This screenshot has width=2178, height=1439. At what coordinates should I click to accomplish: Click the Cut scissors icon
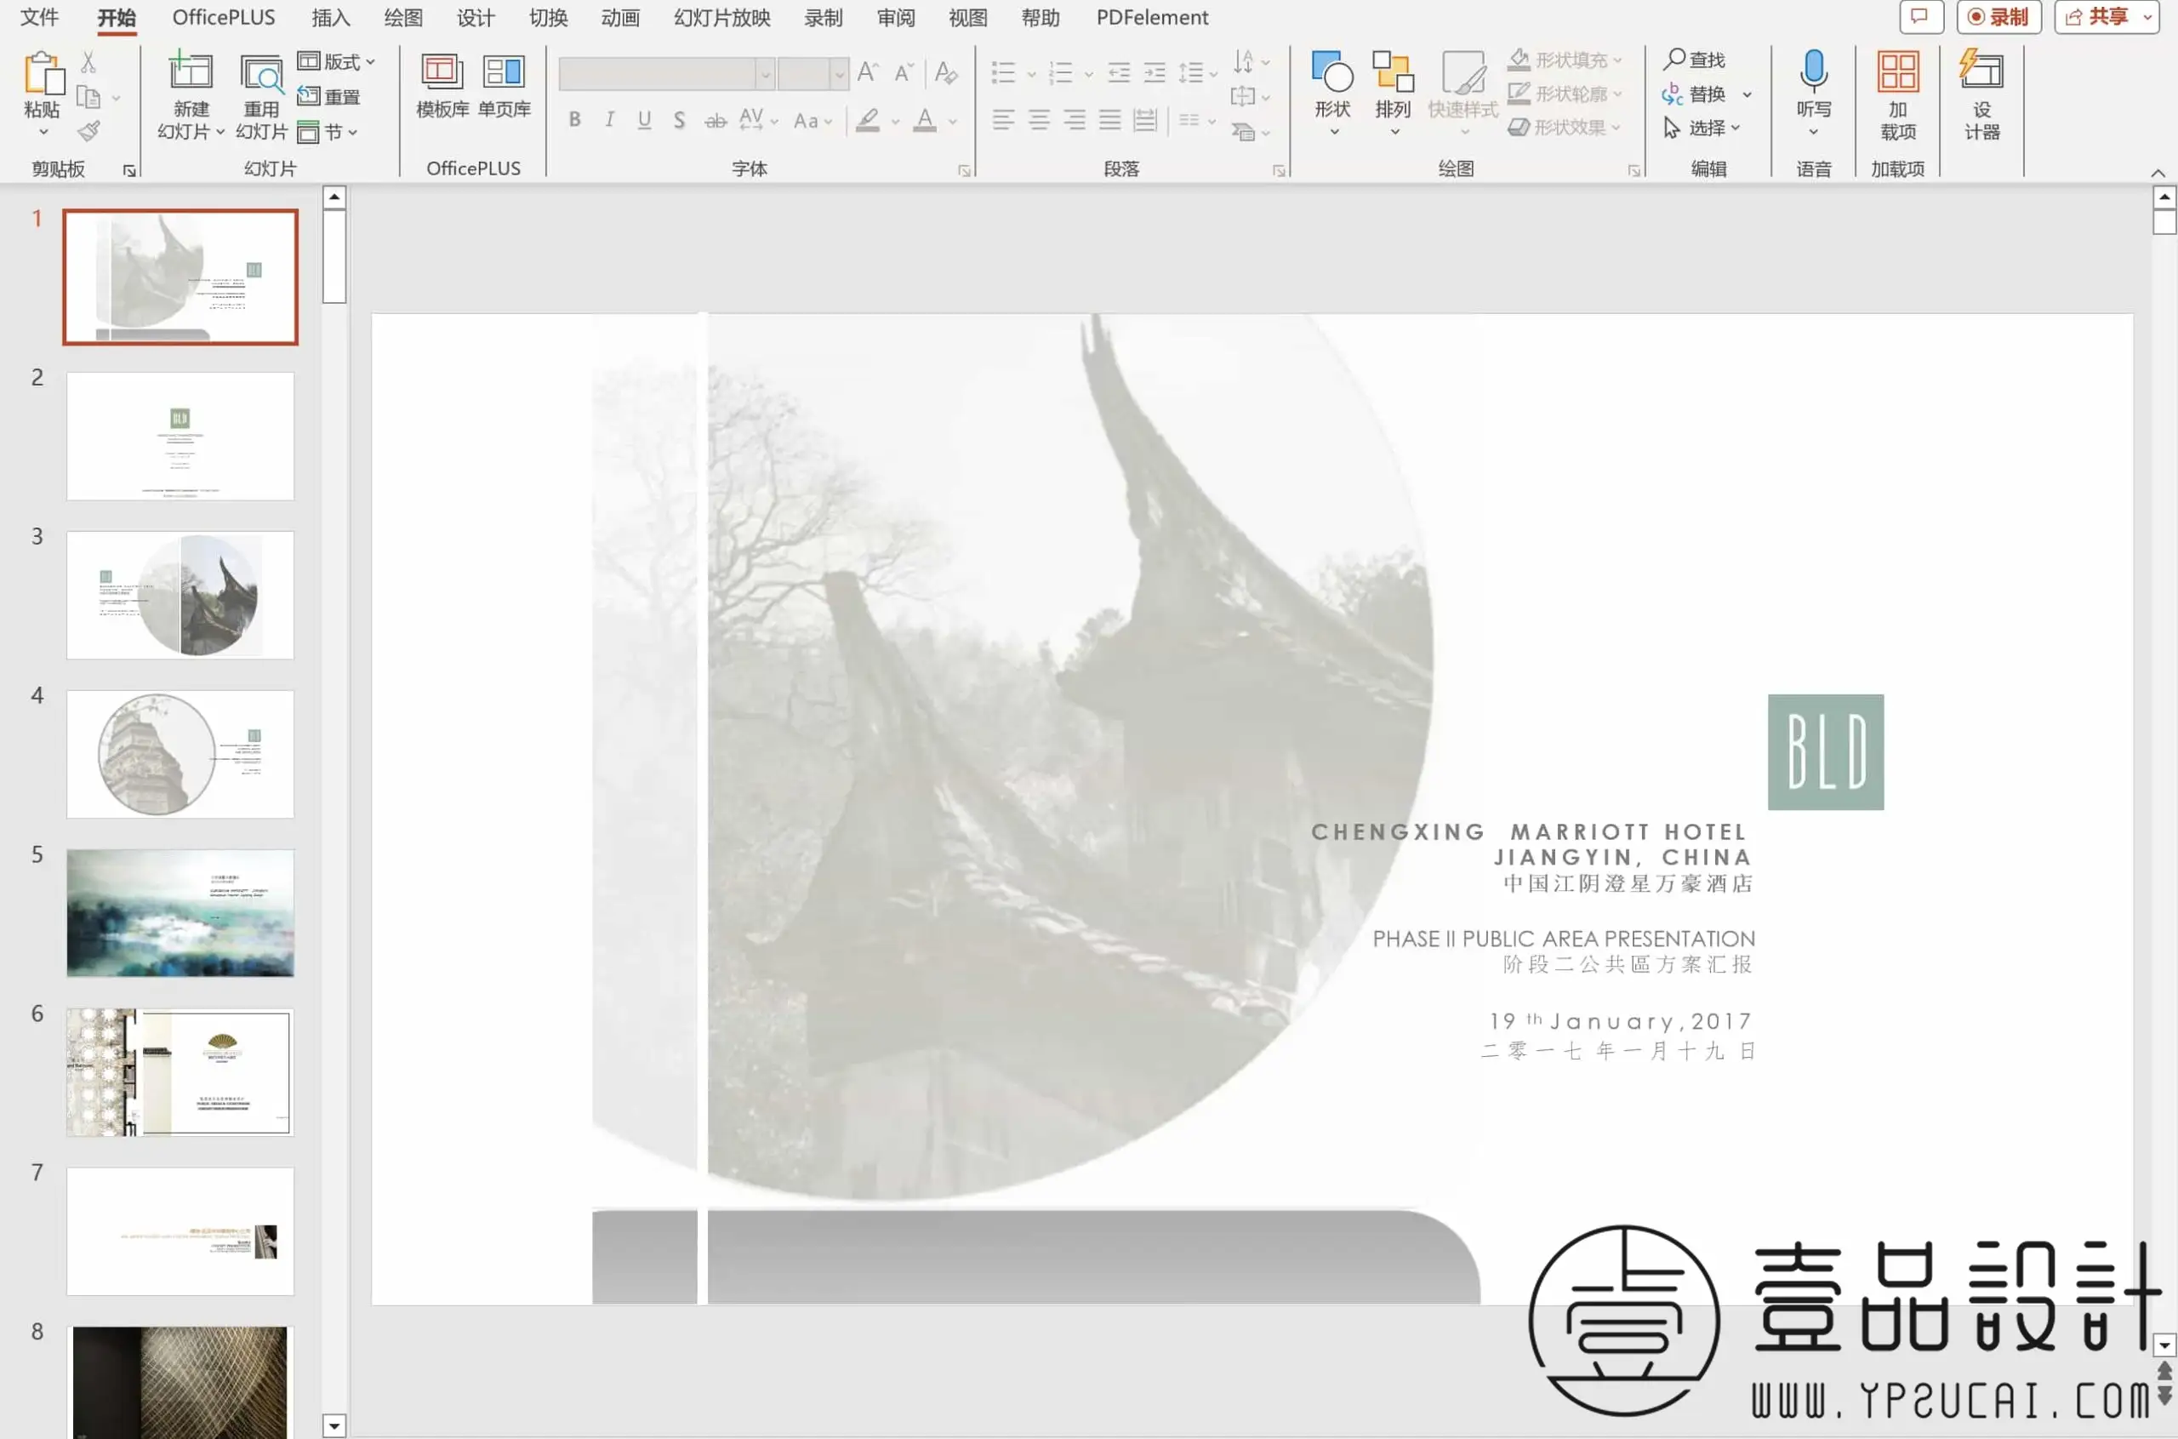click(88, 61)
